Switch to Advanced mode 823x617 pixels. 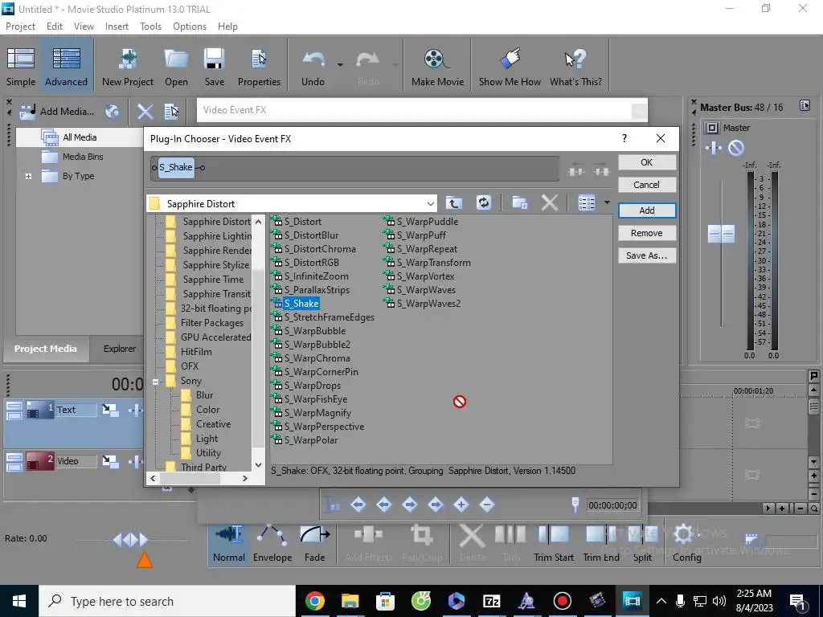click(66, 67)
